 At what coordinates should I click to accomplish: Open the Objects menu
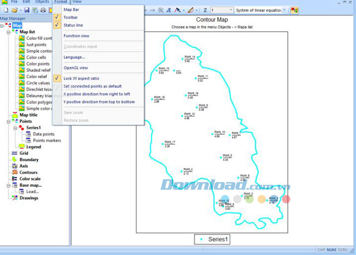(42, 2)
